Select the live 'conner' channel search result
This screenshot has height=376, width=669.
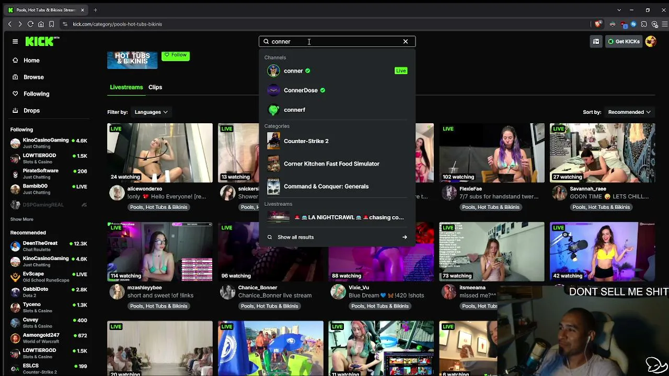[x=337, y=70]
